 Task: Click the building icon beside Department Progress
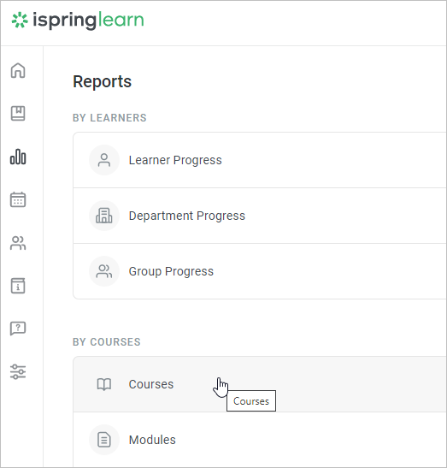click(x=104, y=216)
